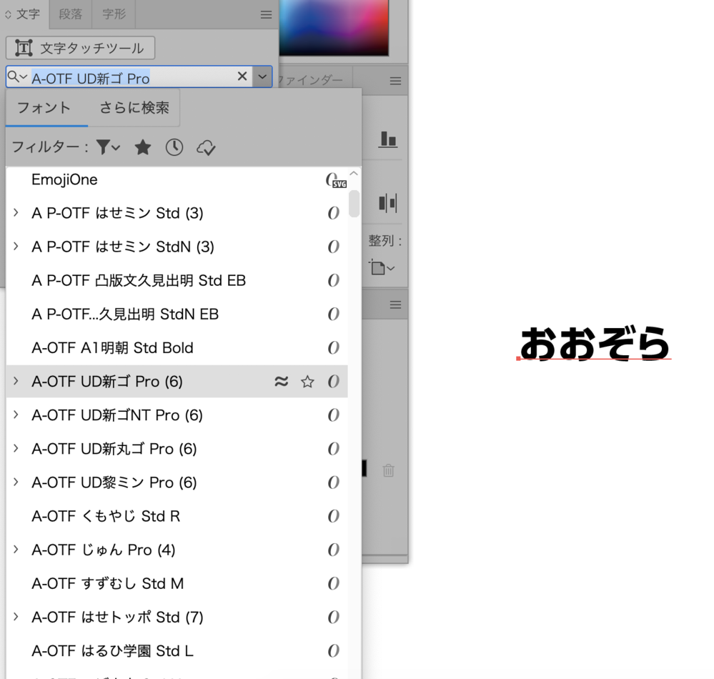Viewport: 714px width, 679px height.
Task: Clear the font name field with X
Action: click(x=242, y=76)
